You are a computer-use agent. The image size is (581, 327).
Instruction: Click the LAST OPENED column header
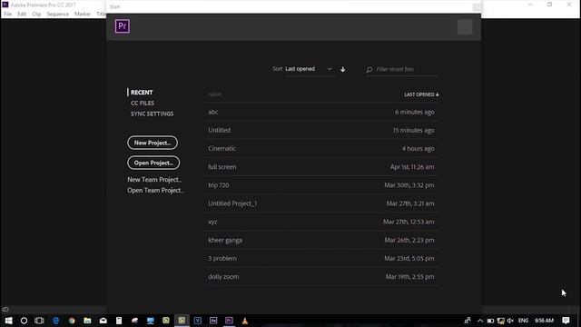pyautogui.click(x=421, y=94)
